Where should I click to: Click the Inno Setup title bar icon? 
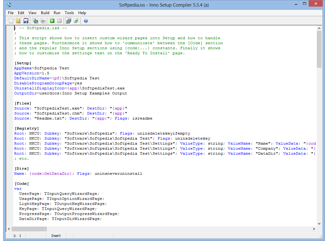point(9,5)
